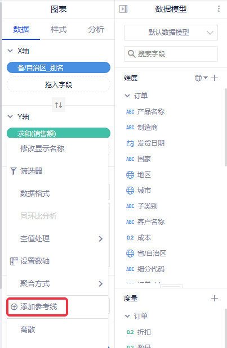Add a new measure with plus icon
Viewport: 227px width, 348px height.
coord(215,299)
